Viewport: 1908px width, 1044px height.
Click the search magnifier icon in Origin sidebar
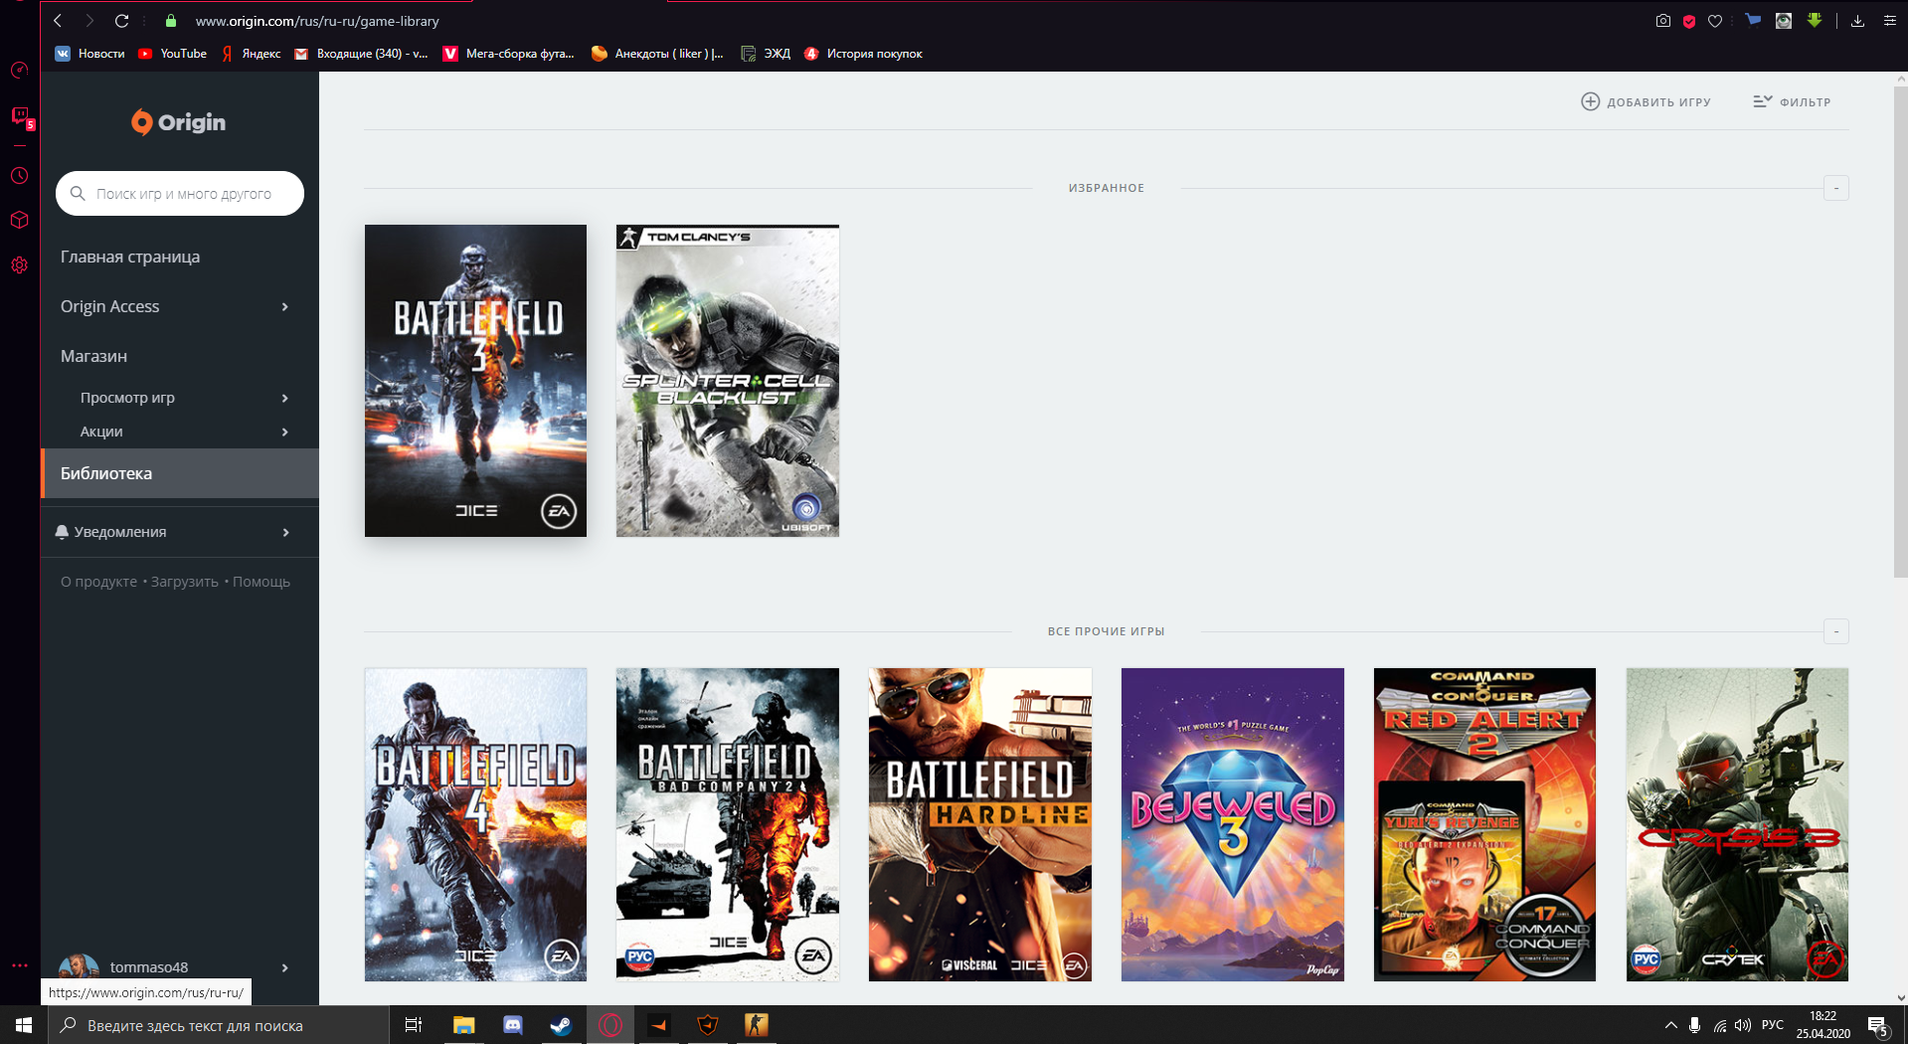[x=78, y=193]
